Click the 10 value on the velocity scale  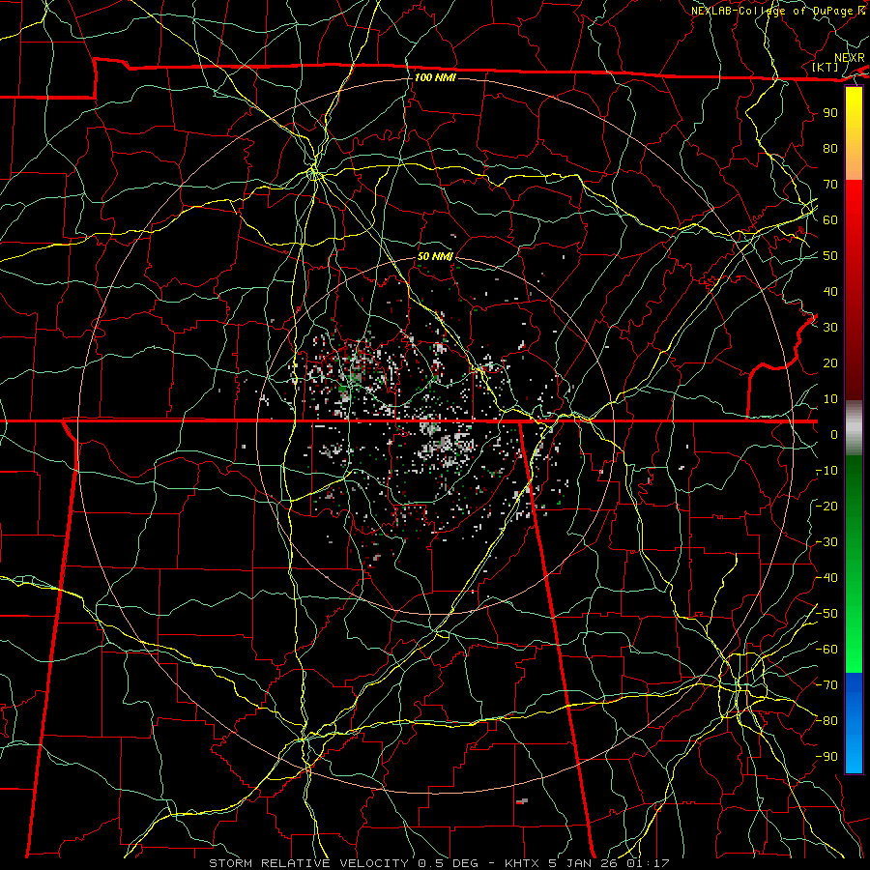830,399
